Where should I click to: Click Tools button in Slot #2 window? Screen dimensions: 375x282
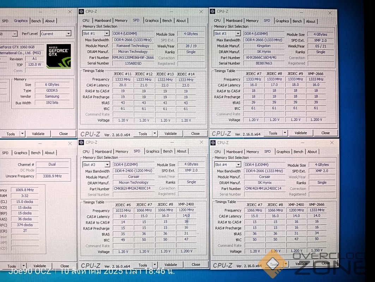[x=143, y=265]
